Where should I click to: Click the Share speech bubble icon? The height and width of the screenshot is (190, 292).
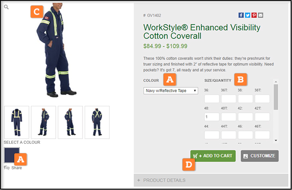pyautogui.click(x=6, y=168)
